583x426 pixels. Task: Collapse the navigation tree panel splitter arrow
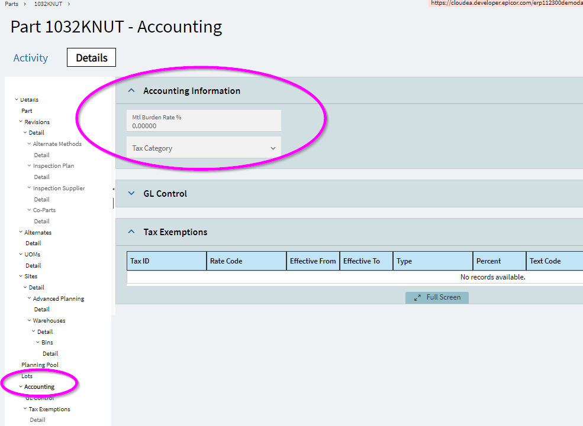[114, 189]
